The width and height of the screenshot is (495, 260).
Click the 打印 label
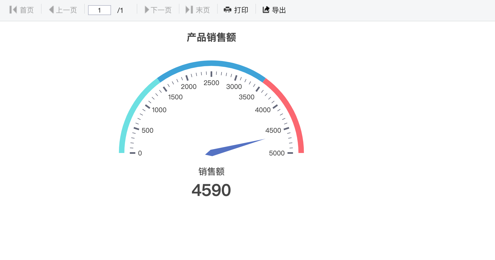click(241, 10)
